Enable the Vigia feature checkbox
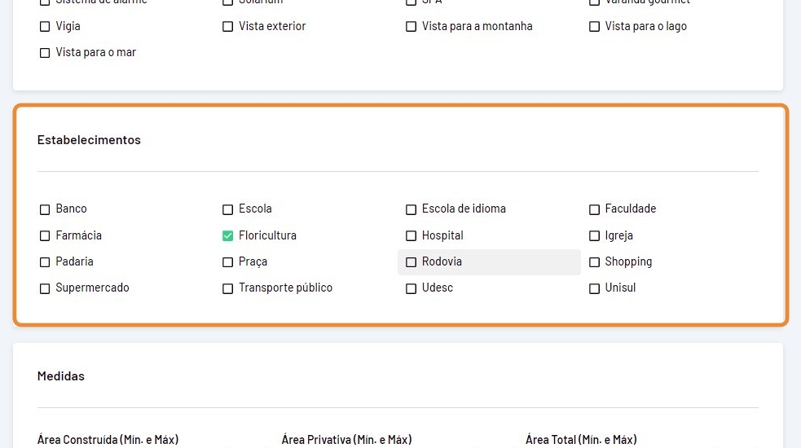801x448 pixels. [x=45, y=27]
